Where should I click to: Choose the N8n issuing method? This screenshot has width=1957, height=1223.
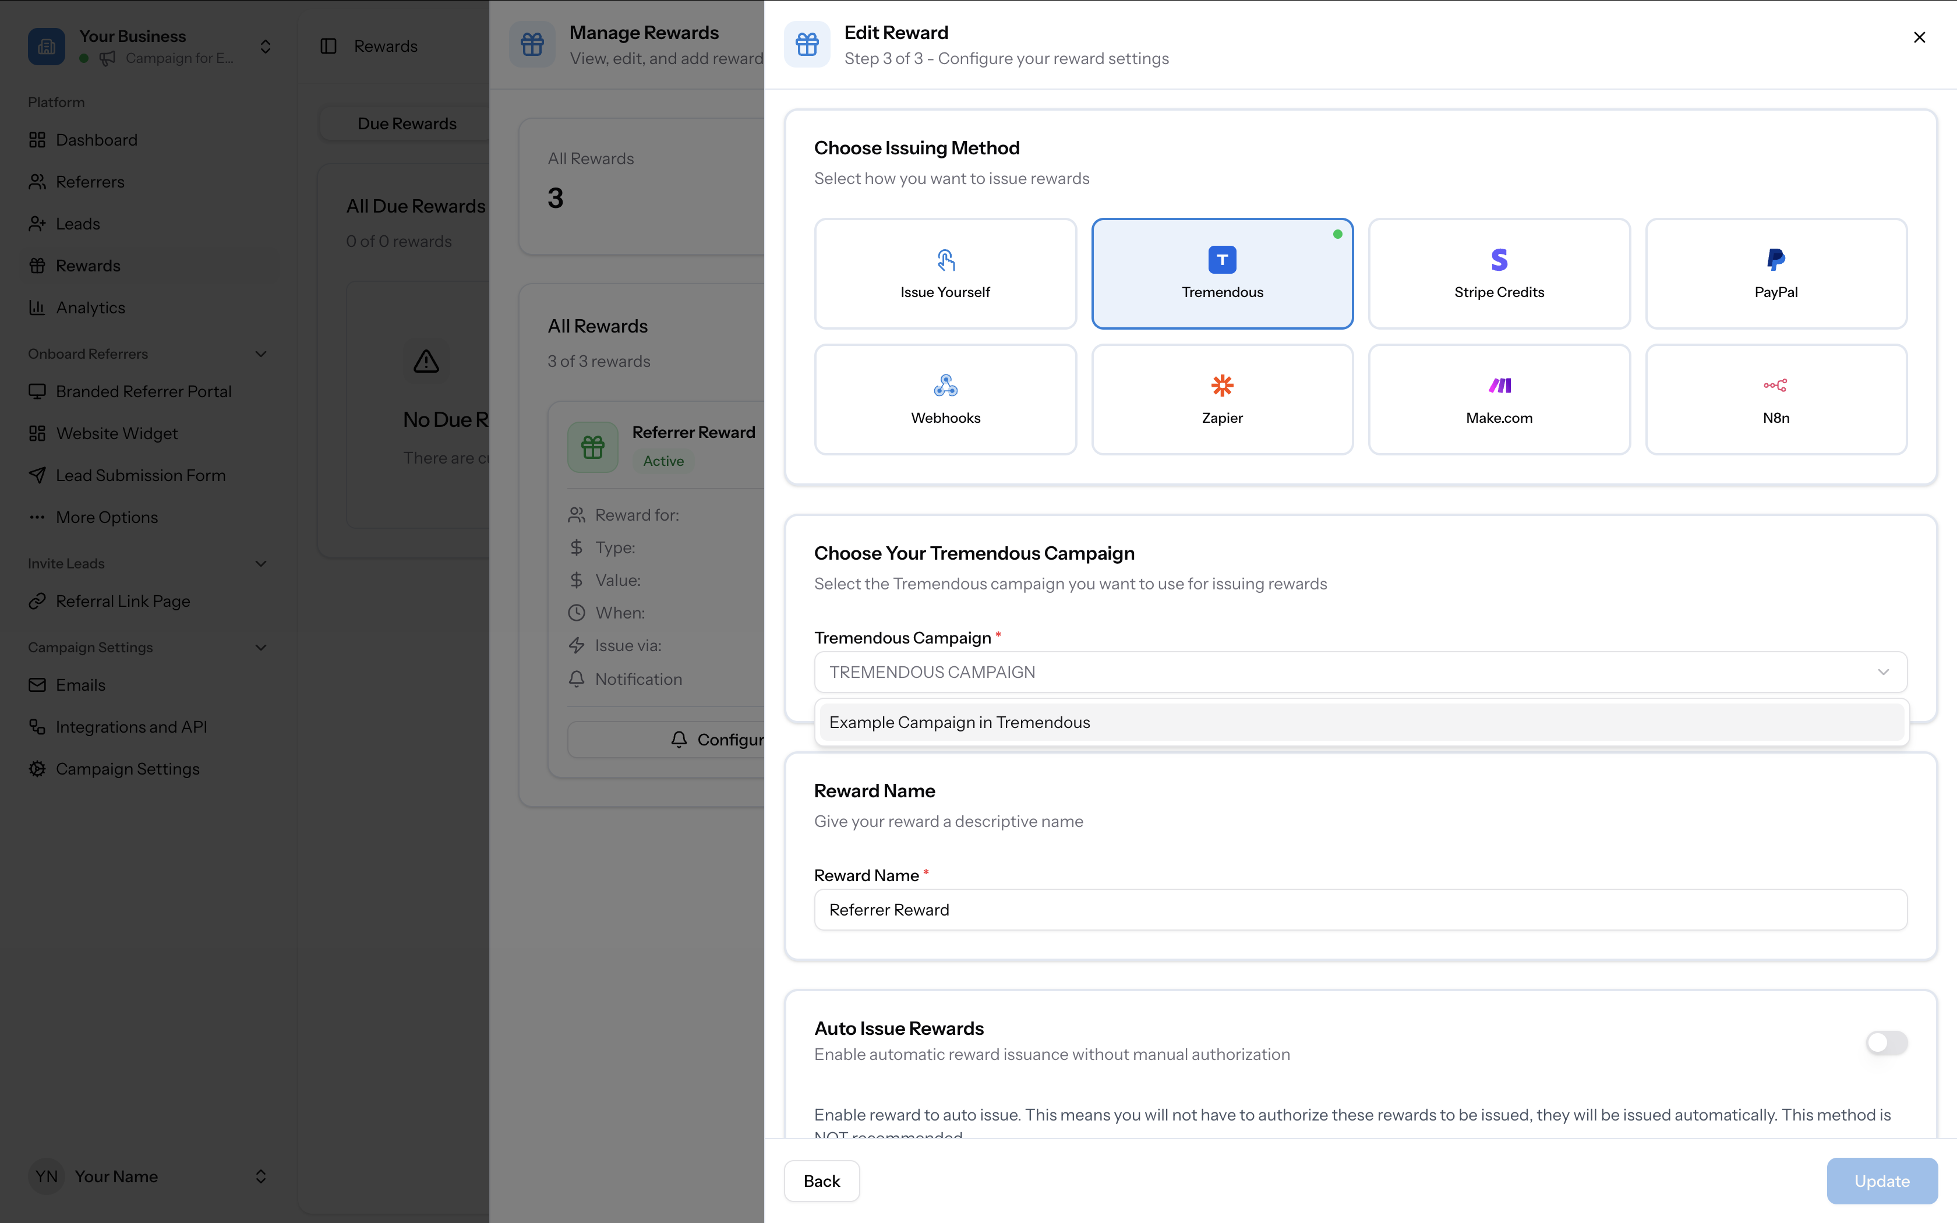tap(1776, 400)
